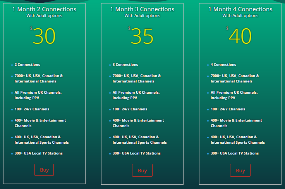Click '300+ USA Local TV Stations' in $35 plan
Screen dimensions: 285x189
pyautogui.click(x=137, y=153)
